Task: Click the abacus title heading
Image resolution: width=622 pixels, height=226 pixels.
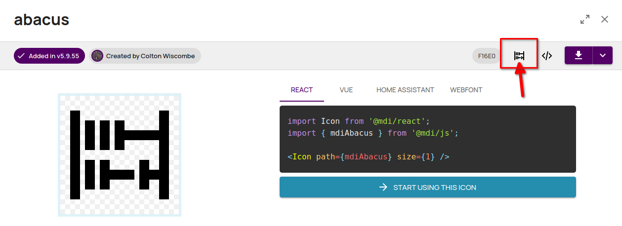Action: (x=41, y=20)
